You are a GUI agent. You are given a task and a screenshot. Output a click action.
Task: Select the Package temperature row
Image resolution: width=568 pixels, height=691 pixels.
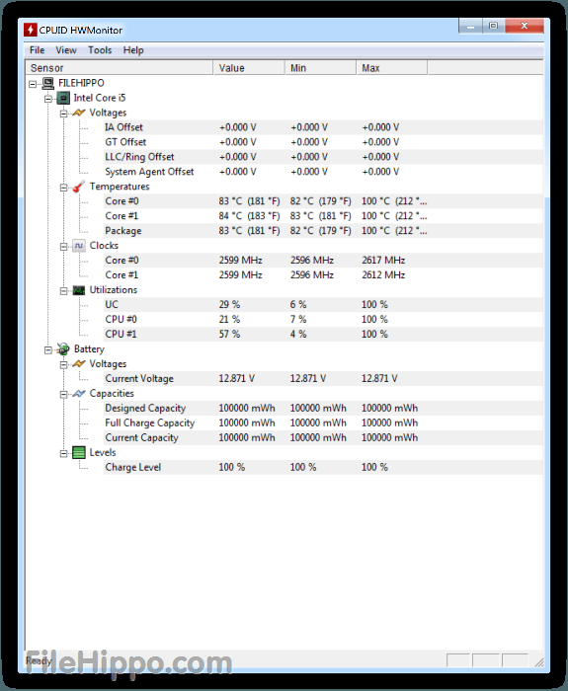[x=323, y=231]
